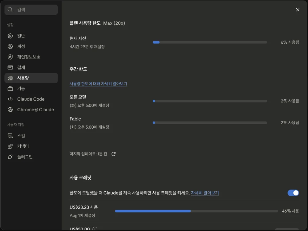Click the scroll icon for 스킬
Viewport: 308px width, 231px height.
(10, 136)
